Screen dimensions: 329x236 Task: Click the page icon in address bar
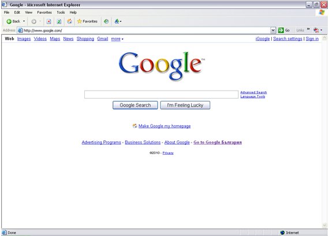(x=20, y=31)
